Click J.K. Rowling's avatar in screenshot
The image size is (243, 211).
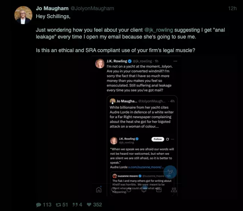(x=100, y=63)
